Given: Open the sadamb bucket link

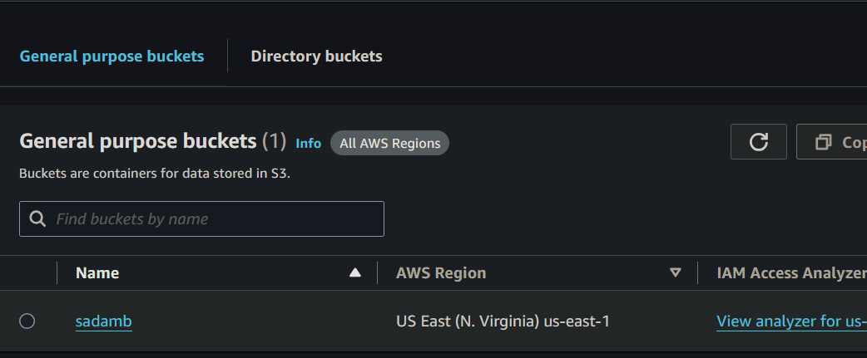Looking at the screenshot, I should pos(103,321).
